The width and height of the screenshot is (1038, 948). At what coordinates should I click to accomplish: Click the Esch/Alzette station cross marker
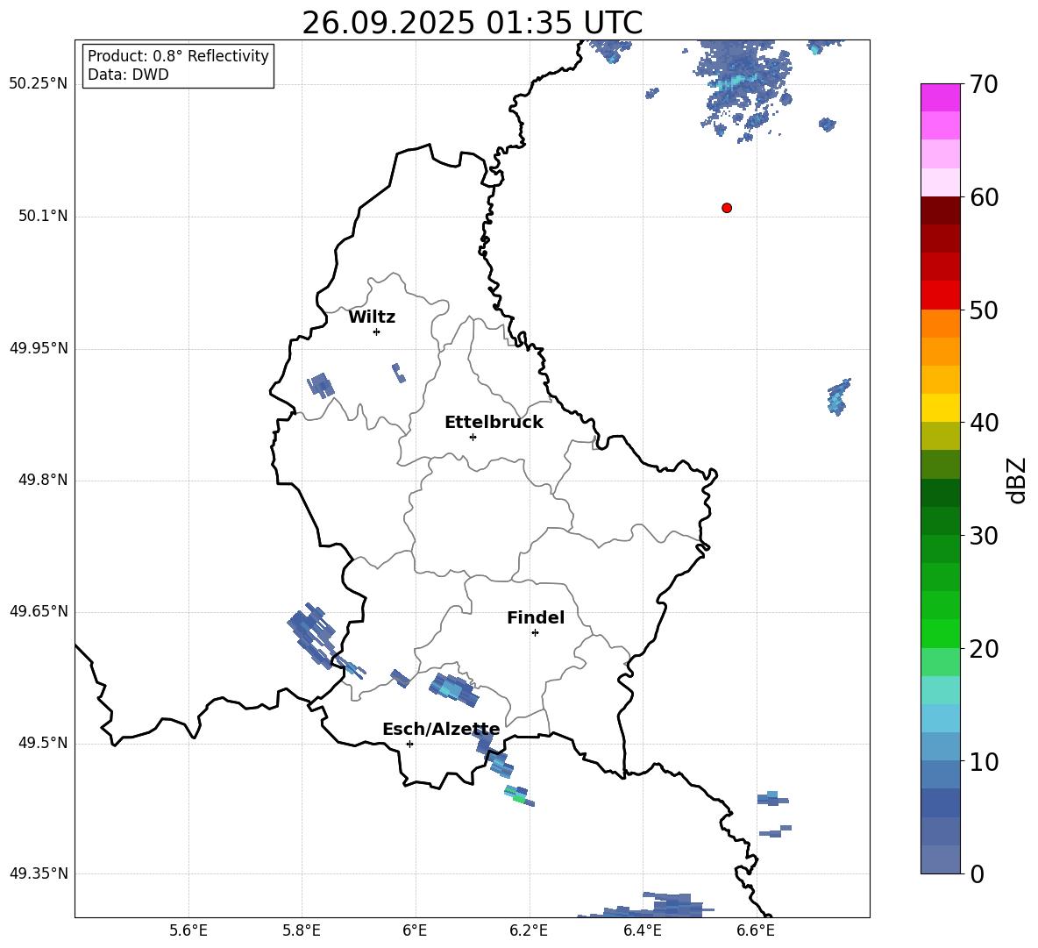click(409, 744)
